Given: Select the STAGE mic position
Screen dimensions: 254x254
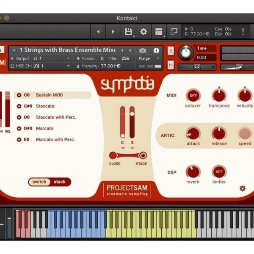Looking at the screenshot, I should (x=143, y=155).
